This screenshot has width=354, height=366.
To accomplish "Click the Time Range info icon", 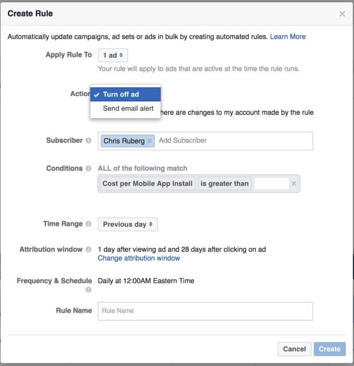I will [x=88, y=224].
